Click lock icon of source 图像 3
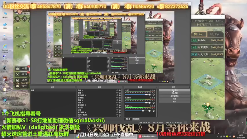 pyautogui.click(x=120, y=103)
